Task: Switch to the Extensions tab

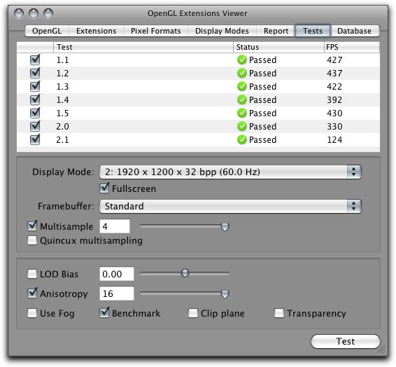Action: [x=97, y=31]
